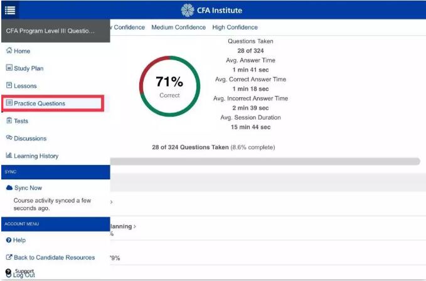
Task: Click the Sync Now cloud icon
Action: (9, 188)
